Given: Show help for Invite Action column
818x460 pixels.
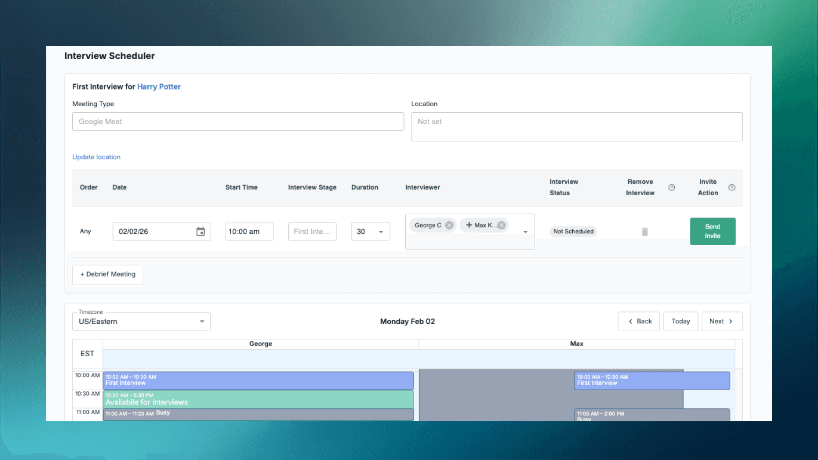Looking at the screenshot, I should (732, 187).
